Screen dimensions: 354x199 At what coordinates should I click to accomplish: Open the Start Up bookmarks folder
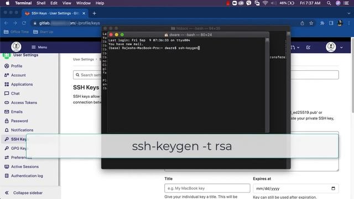coord(43,32)
